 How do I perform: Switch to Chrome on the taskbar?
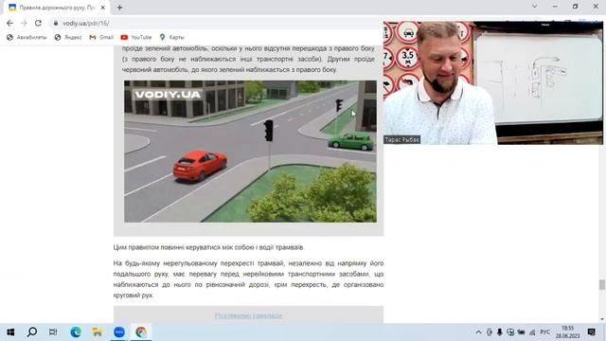(x=141, y=332)
